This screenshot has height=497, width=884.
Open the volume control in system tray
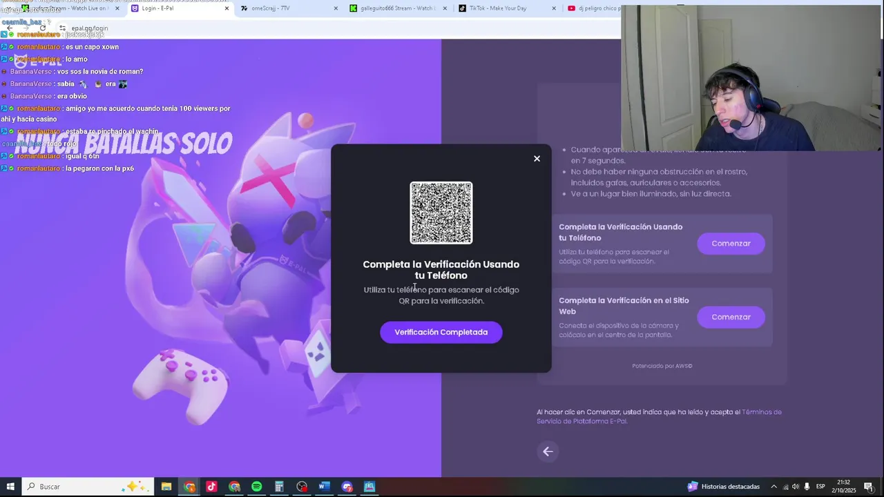[x=795, y=487]
